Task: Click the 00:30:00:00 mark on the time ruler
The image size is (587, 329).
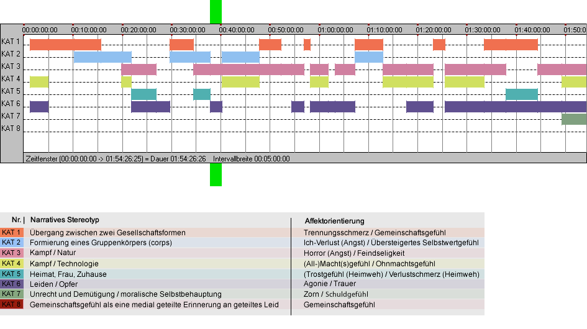Action: [x=188, y=29]
